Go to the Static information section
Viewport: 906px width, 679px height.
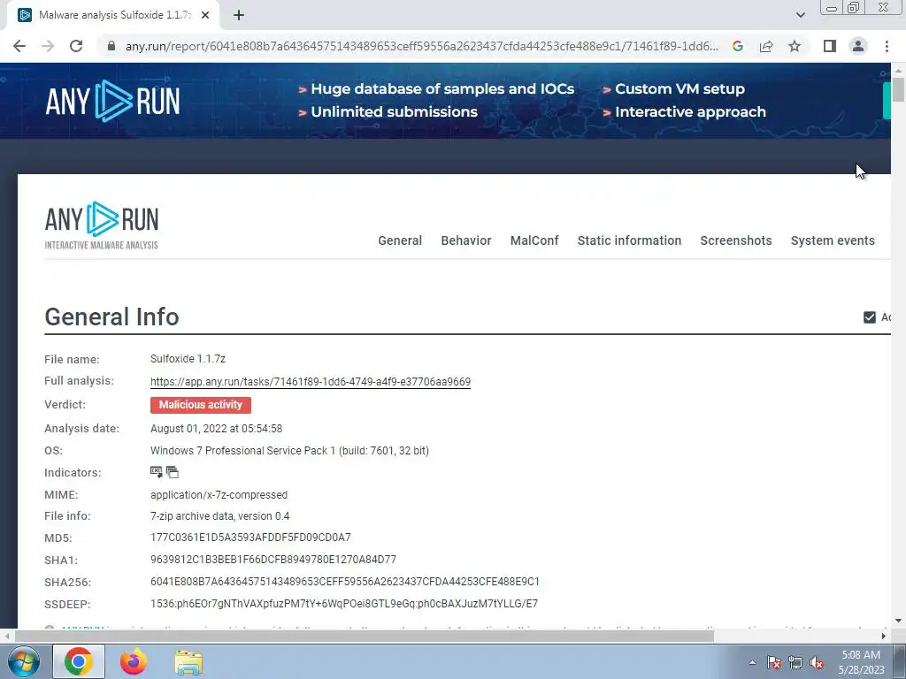pyautogui.click(x=629, y=240)
